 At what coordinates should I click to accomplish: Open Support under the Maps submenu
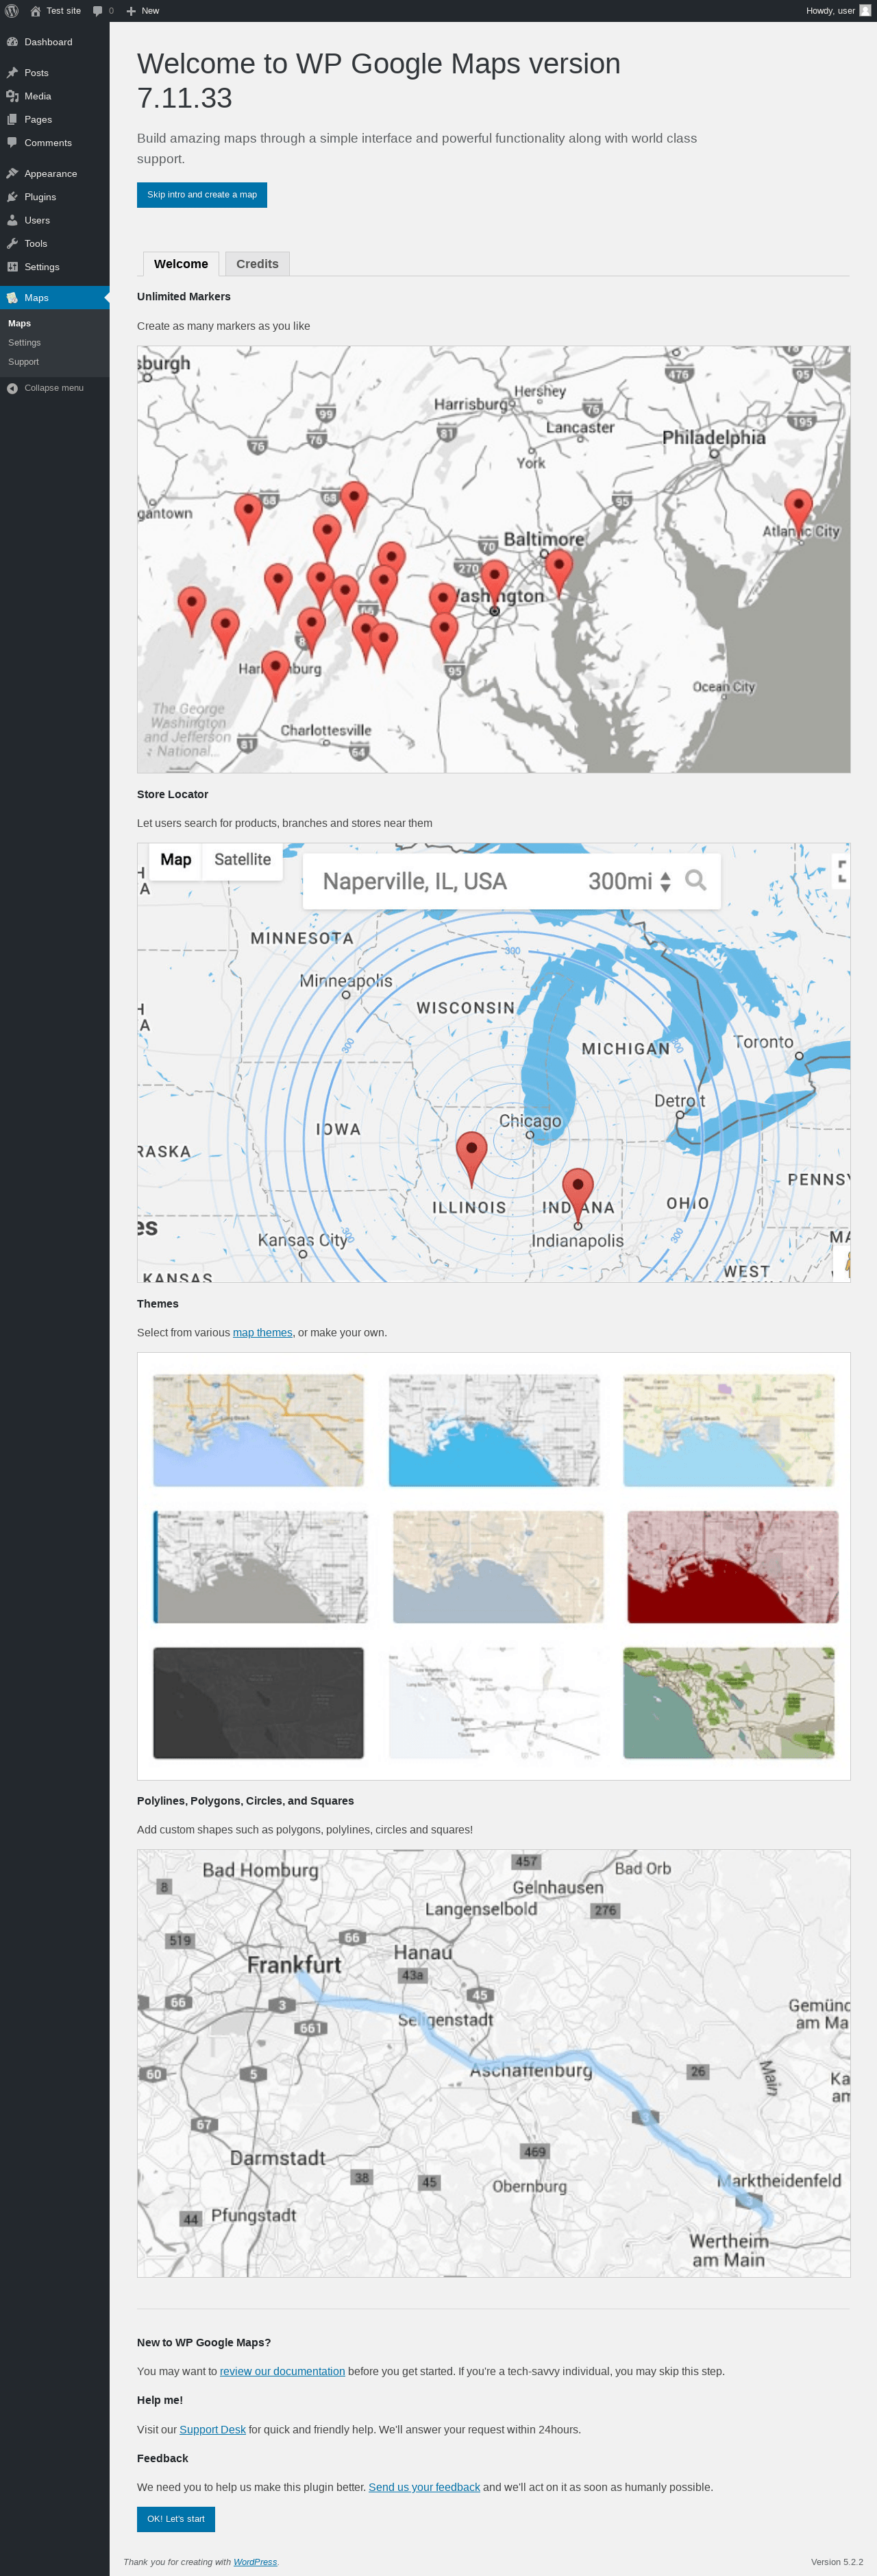coord(55,362)
